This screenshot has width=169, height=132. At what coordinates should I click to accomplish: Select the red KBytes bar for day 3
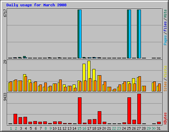20,121
